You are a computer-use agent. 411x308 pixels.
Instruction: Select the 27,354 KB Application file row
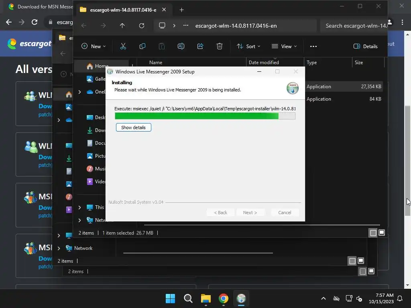pyautogui.click(x=344, y=87)
